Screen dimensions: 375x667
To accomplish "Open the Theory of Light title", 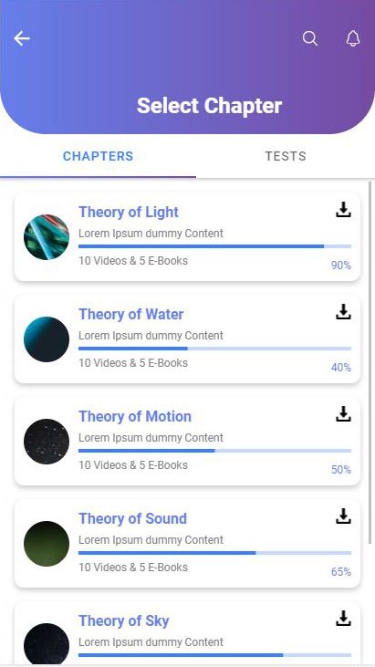I will click(x=129, y=212).
